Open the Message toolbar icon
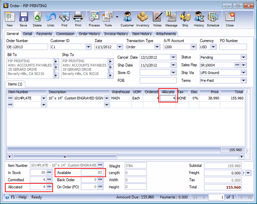Image resolution: width=257 pixels, height=204 pixels. coord(171,17)
